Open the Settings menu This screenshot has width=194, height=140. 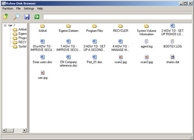[29, 9]
